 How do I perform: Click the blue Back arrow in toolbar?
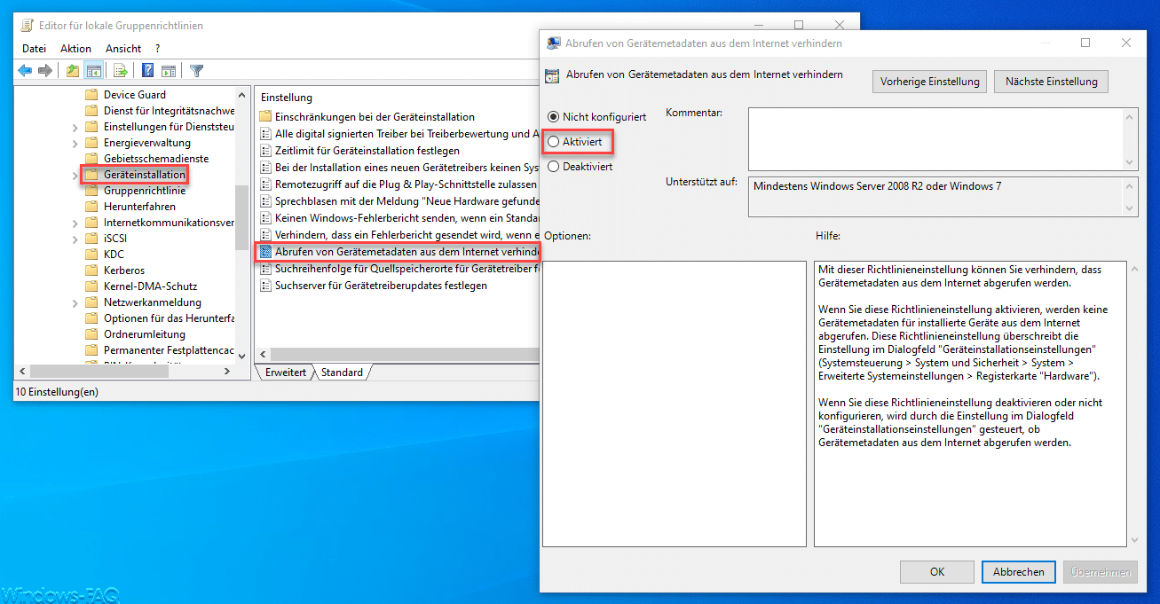[25, 71]
